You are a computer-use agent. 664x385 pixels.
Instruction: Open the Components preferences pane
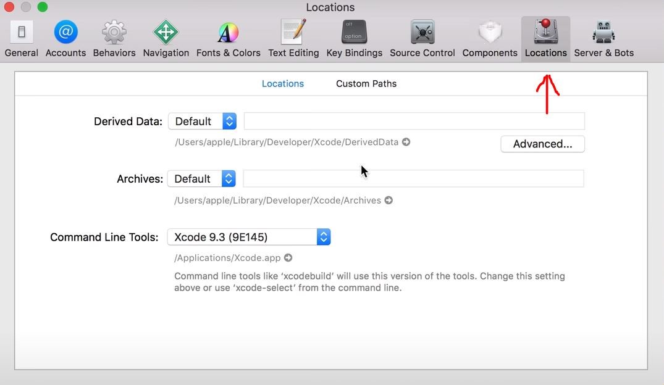coord(490,38)
